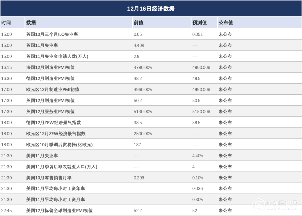
Task: Select the 时间 column header
Action: coord(6,23)
